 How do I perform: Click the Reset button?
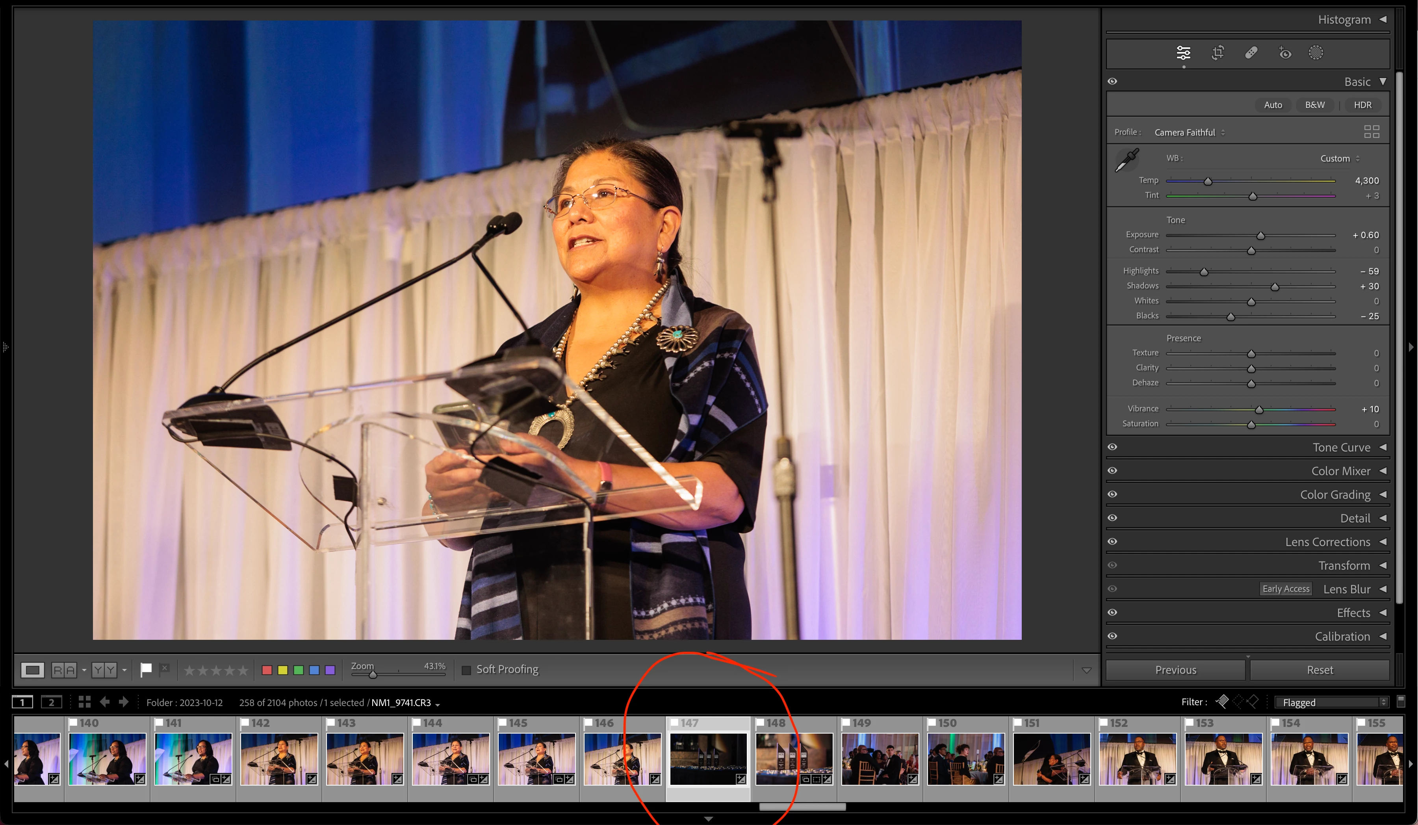[x=1320, y=670]
